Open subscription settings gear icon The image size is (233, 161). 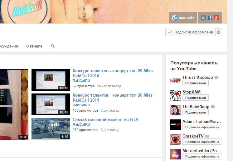[x=219, y=32]
